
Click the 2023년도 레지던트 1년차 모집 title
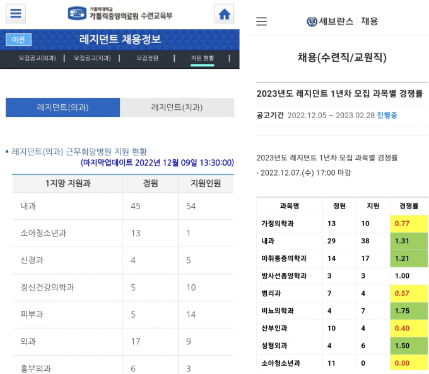pyautogui.click(x=339, y=93)
